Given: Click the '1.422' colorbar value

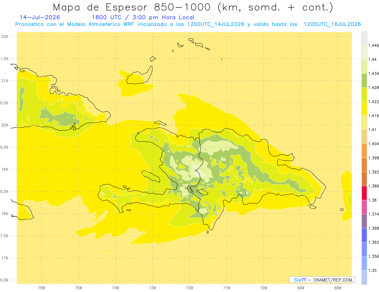Looking at the screenshot, I should [x=373, y=101].
